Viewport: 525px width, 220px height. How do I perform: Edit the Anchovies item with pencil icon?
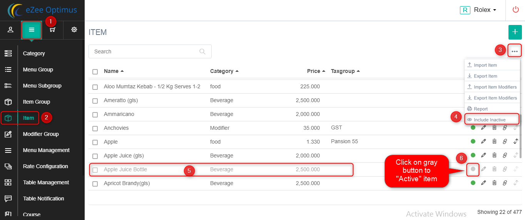[484, 127]
